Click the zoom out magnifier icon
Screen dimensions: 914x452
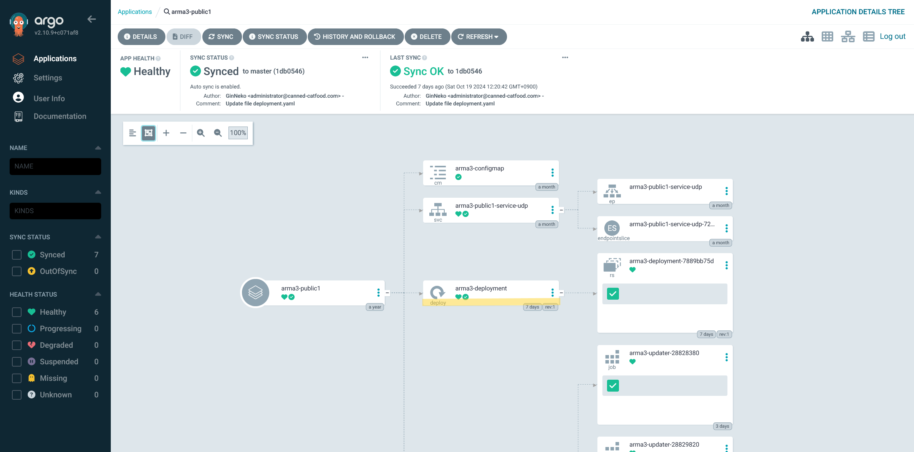tap(218, 133)
